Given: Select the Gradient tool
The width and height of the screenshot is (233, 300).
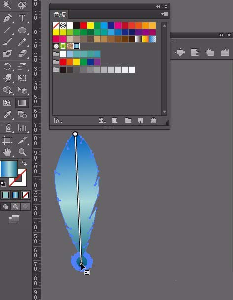Looking at the screenshot, I should coord(22,103).
